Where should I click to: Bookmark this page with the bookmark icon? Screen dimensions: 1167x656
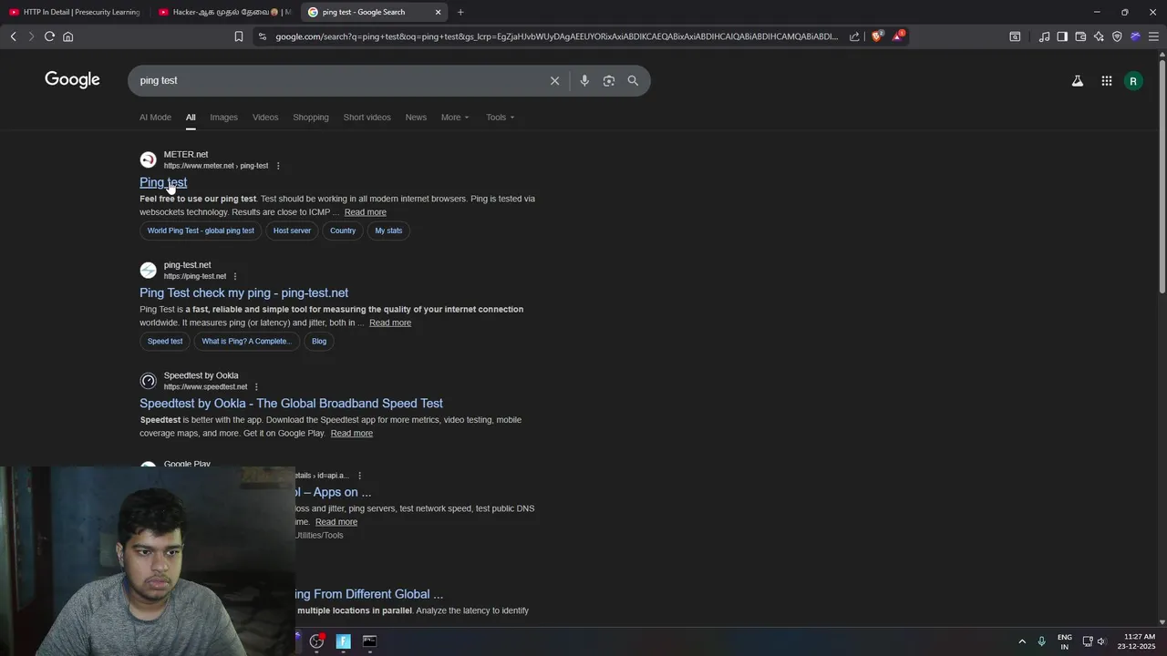pos(239,36)
